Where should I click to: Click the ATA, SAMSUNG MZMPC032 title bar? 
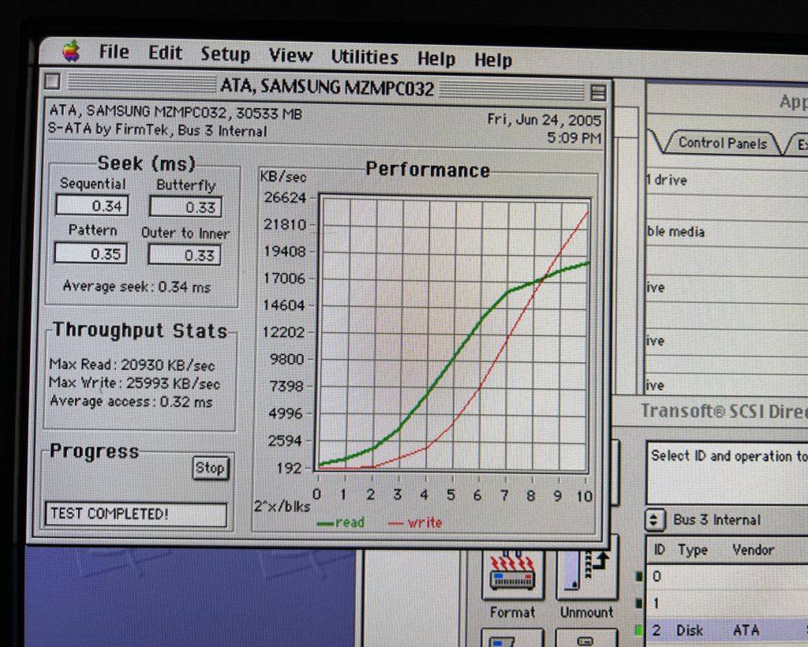327,88
